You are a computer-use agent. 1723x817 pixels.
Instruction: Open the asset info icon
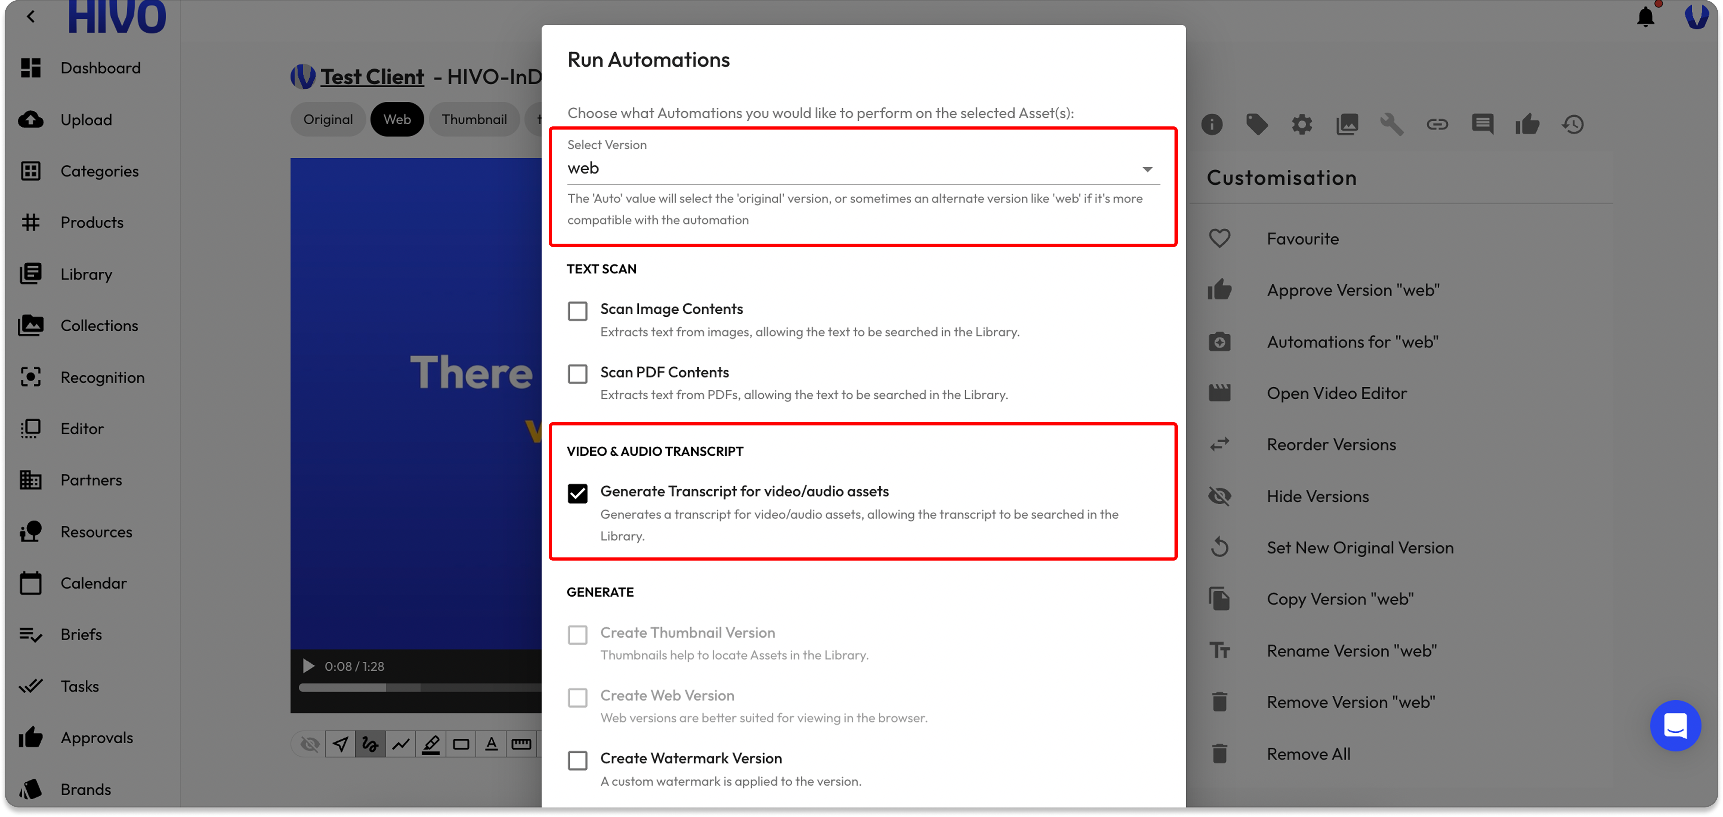click(x=1211, y=124)
